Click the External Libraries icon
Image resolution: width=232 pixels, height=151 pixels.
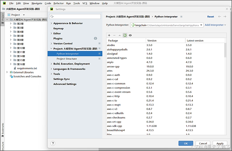11,72
